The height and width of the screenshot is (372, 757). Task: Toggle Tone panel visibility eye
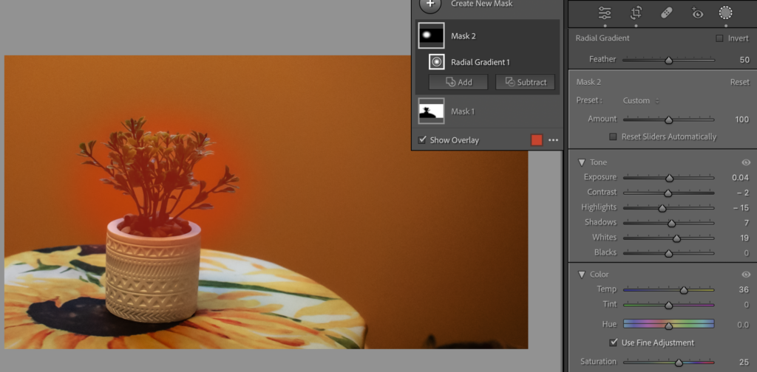[x=745, y=162]
